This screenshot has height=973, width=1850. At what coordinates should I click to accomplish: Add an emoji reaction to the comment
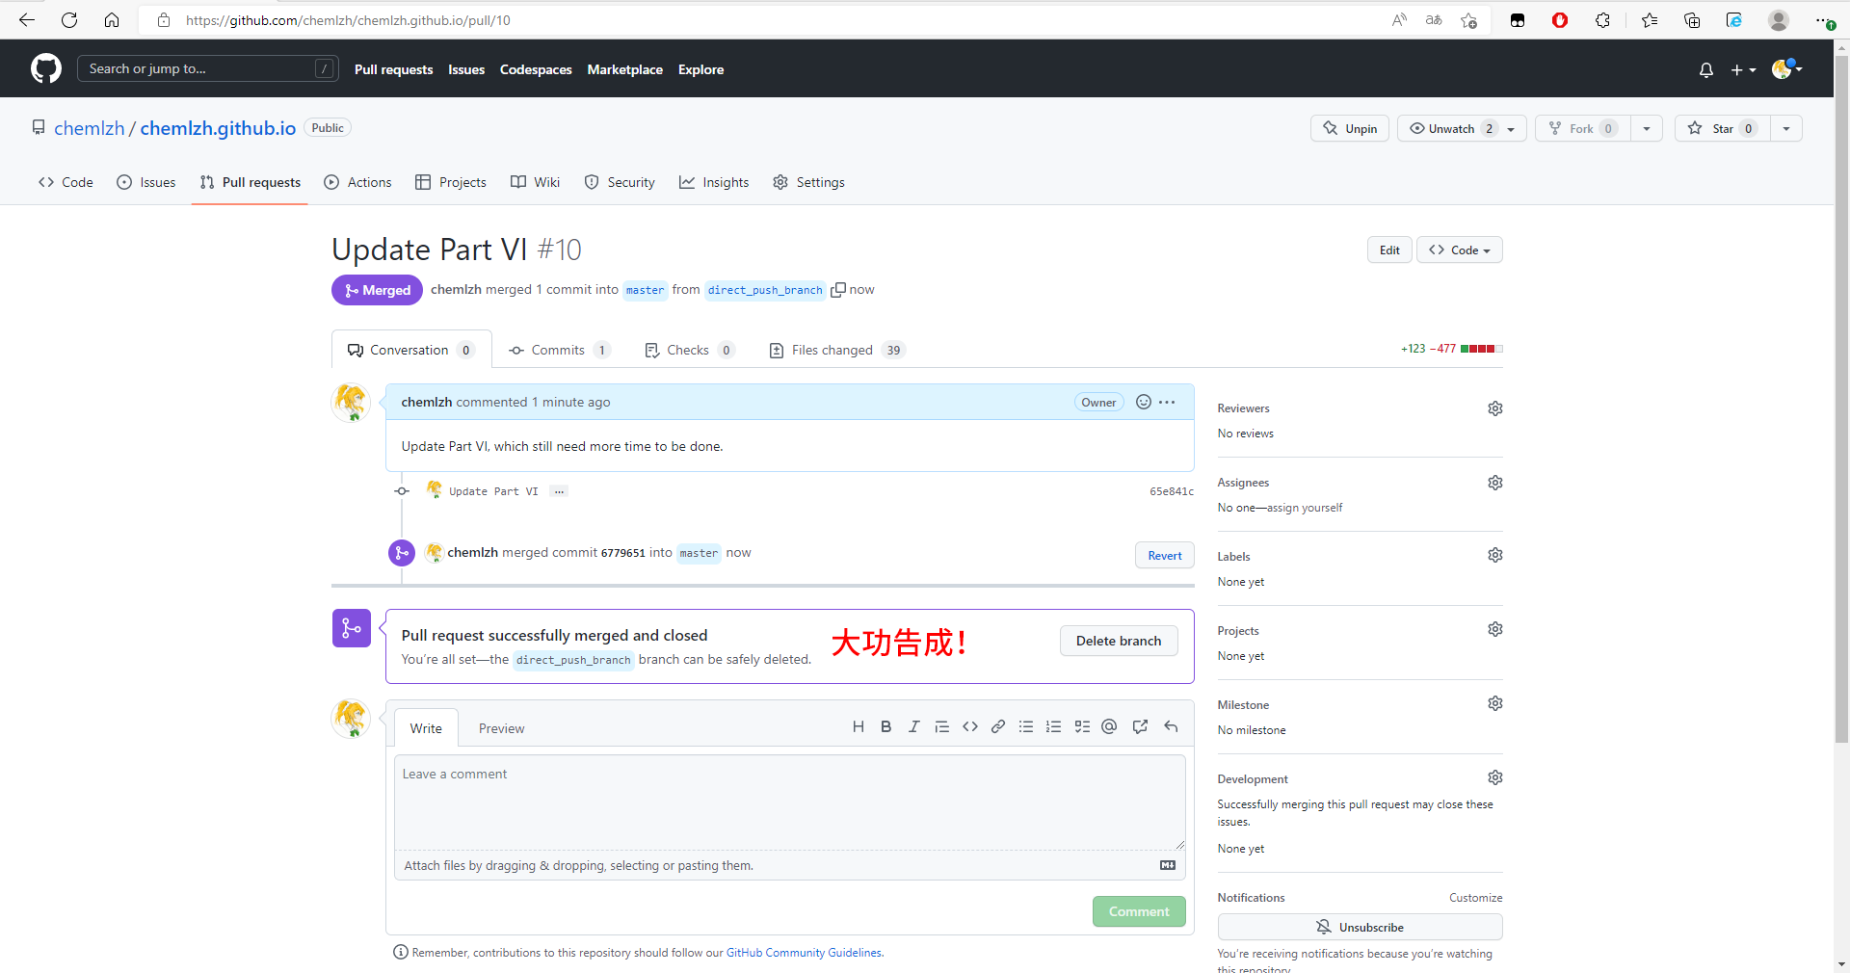[1143, 402]
